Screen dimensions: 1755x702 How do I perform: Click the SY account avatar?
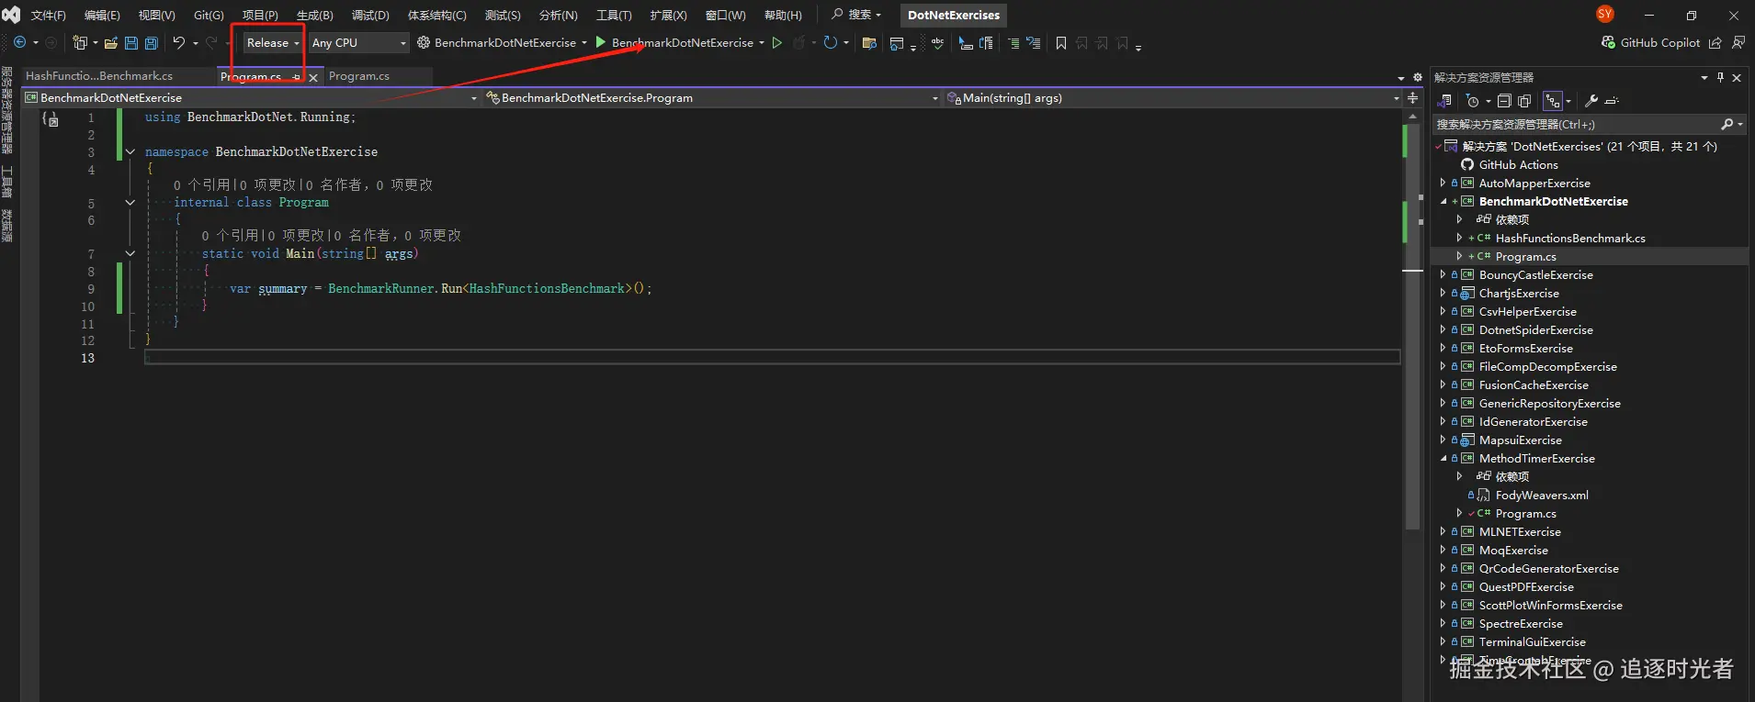coord(1605,14)
